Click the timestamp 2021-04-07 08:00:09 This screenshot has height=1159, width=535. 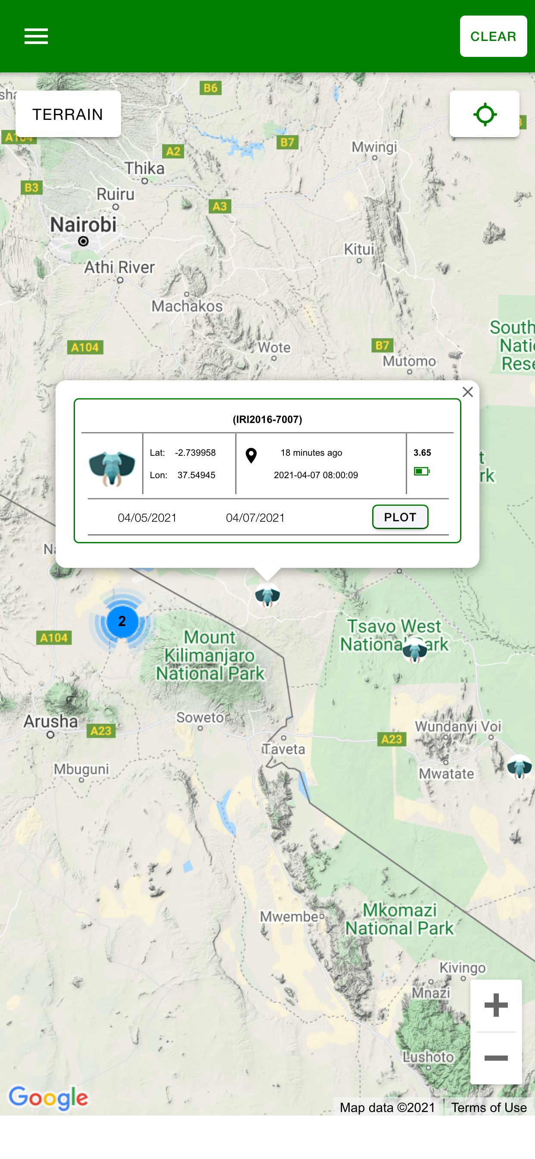pyautogui.click(x=316, y=475)
